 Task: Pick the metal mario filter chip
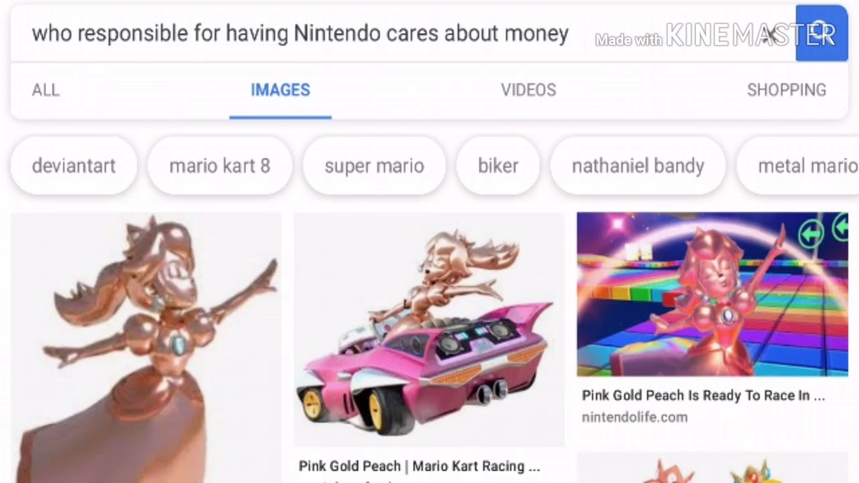tap(799, 166)
